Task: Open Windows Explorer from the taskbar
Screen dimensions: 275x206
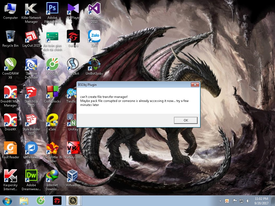Action: point(24,201)
